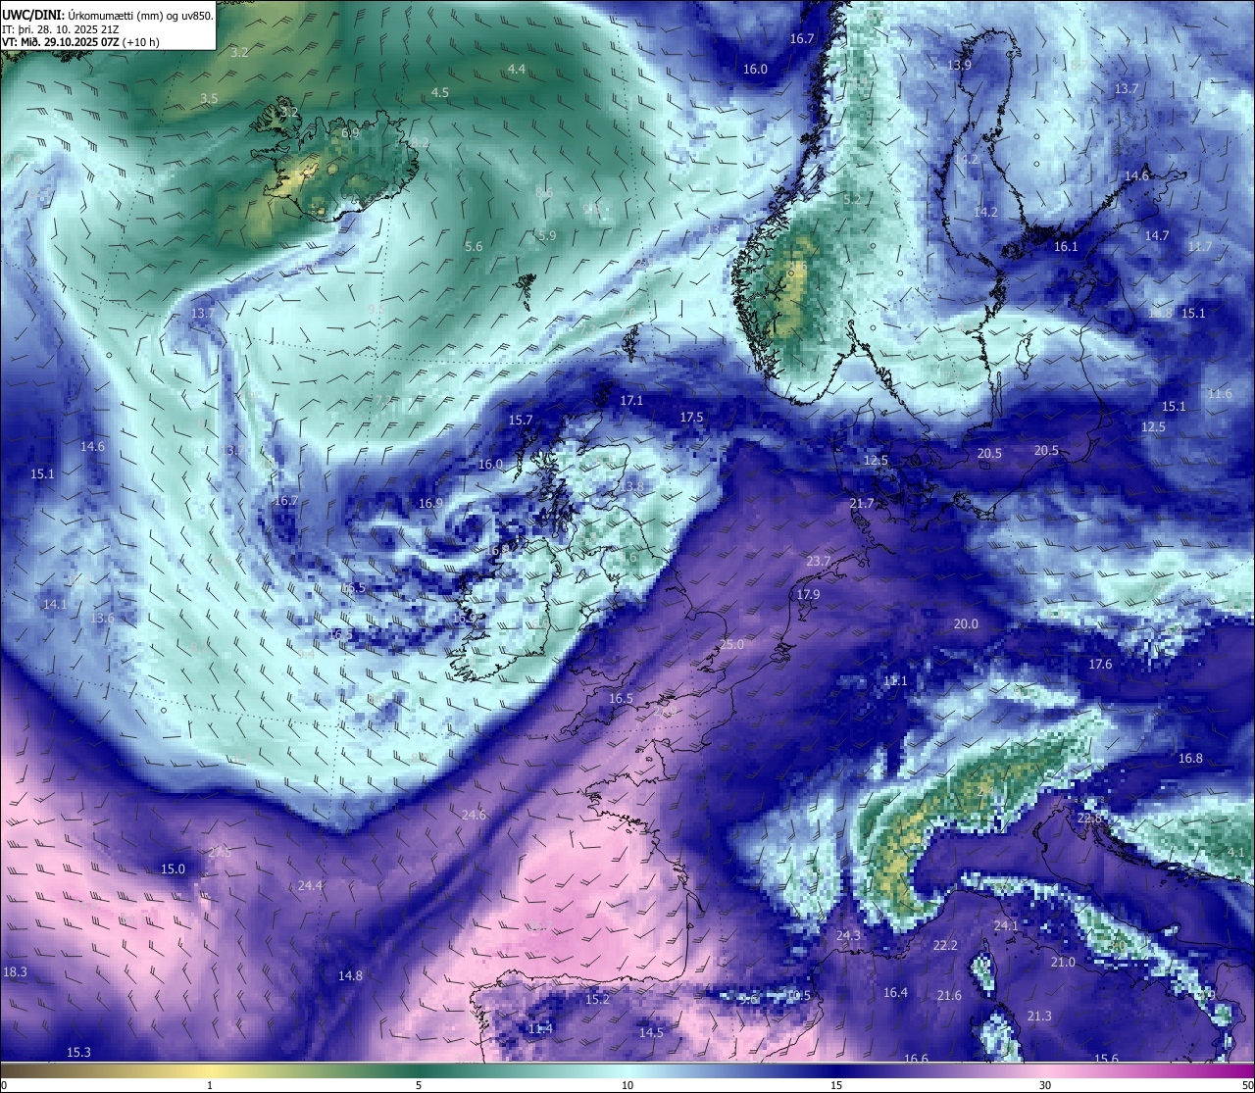The width and height of the screenshot is (1255, 1093).
Task: Click the colorbar tick label '10'
Action: 627,1085
